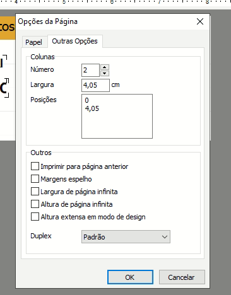Screen dimensions: 231x295
Task: Click the Posições list box
Action: point(117,116)
